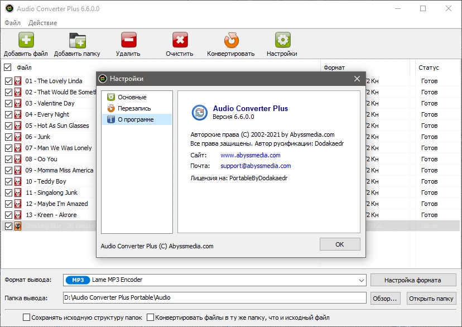The width and height of the screenshot is (462, 327).
Task: Open the Действие menu
Action: coord(43,23)
